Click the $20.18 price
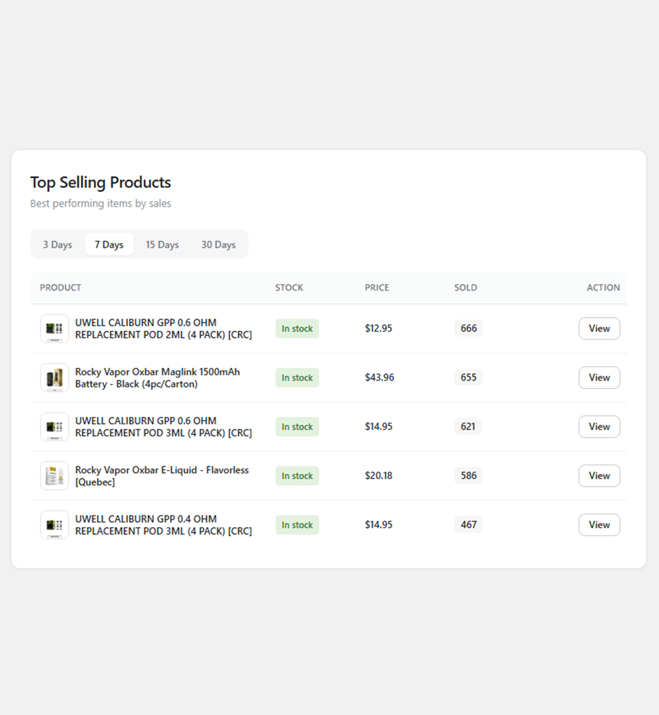 (x=379, y=476)
